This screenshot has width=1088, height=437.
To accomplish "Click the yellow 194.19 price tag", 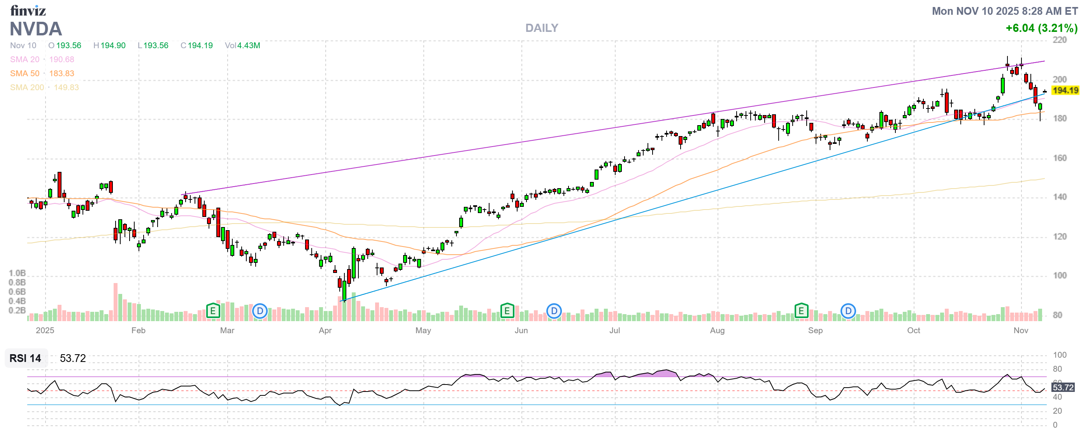I will [x=1065, y=90].
